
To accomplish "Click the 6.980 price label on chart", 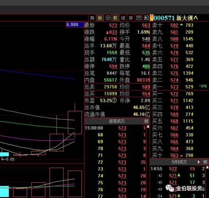I will [x=75, y=25].
